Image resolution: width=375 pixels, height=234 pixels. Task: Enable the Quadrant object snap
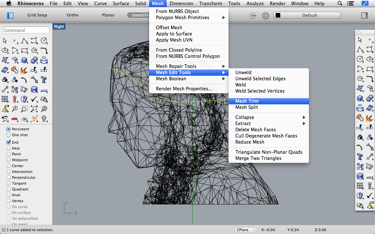point(8,189)
